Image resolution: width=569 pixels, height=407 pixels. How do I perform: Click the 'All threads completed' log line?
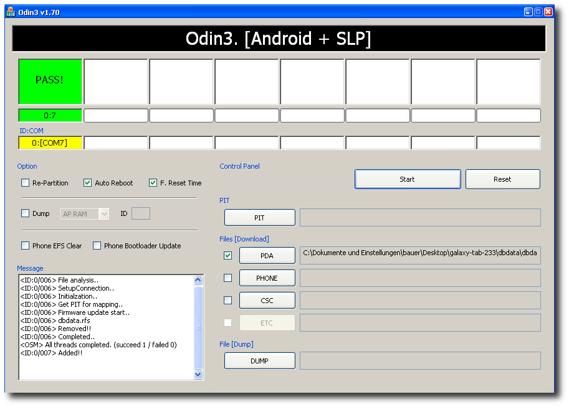[x=98, y=345]
